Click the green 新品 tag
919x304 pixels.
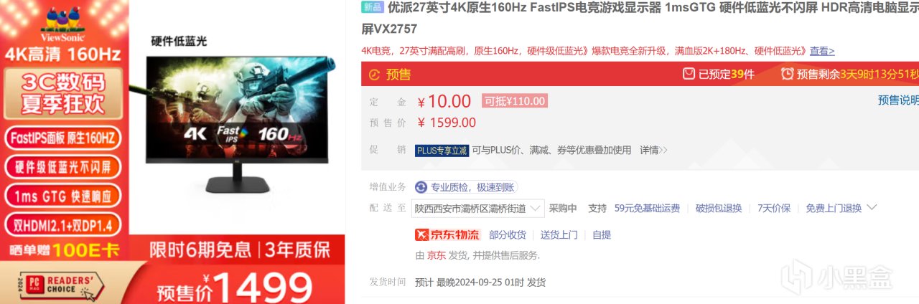tap(372, 7)
